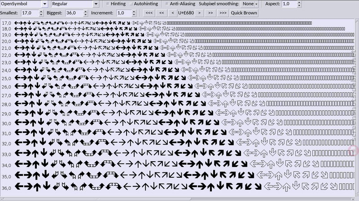
Task: Click the Increment value field
Action: [x=124, y=13]
